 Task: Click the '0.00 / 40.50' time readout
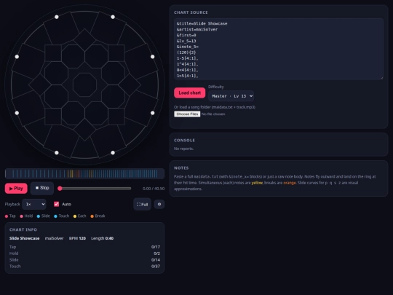[x=154, y=189]
